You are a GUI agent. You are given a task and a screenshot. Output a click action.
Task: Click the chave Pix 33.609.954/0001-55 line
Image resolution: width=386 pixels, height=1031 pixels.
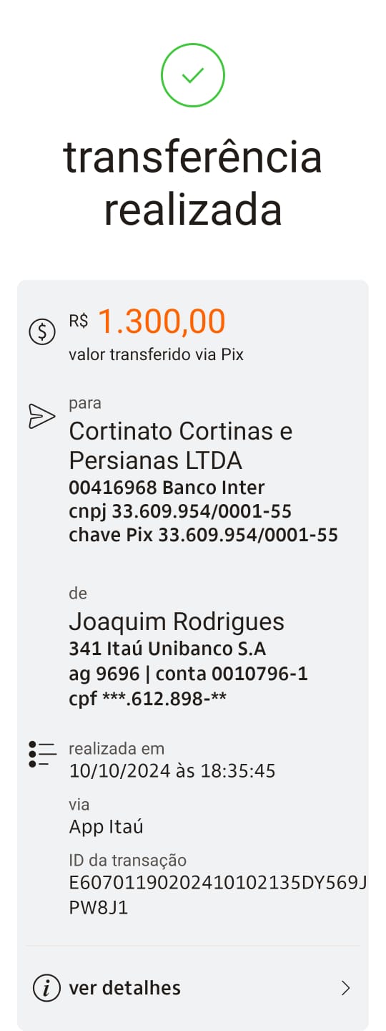click(x=203, y=535)
